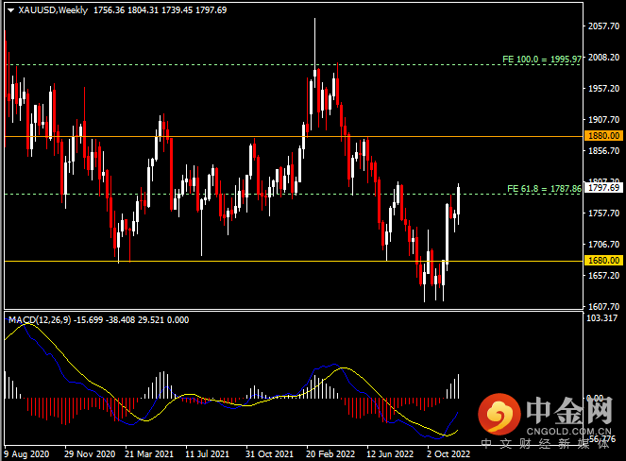Click the 103.317 MACD scale value
The image size is (626, 461).
(x=601, y=318)
